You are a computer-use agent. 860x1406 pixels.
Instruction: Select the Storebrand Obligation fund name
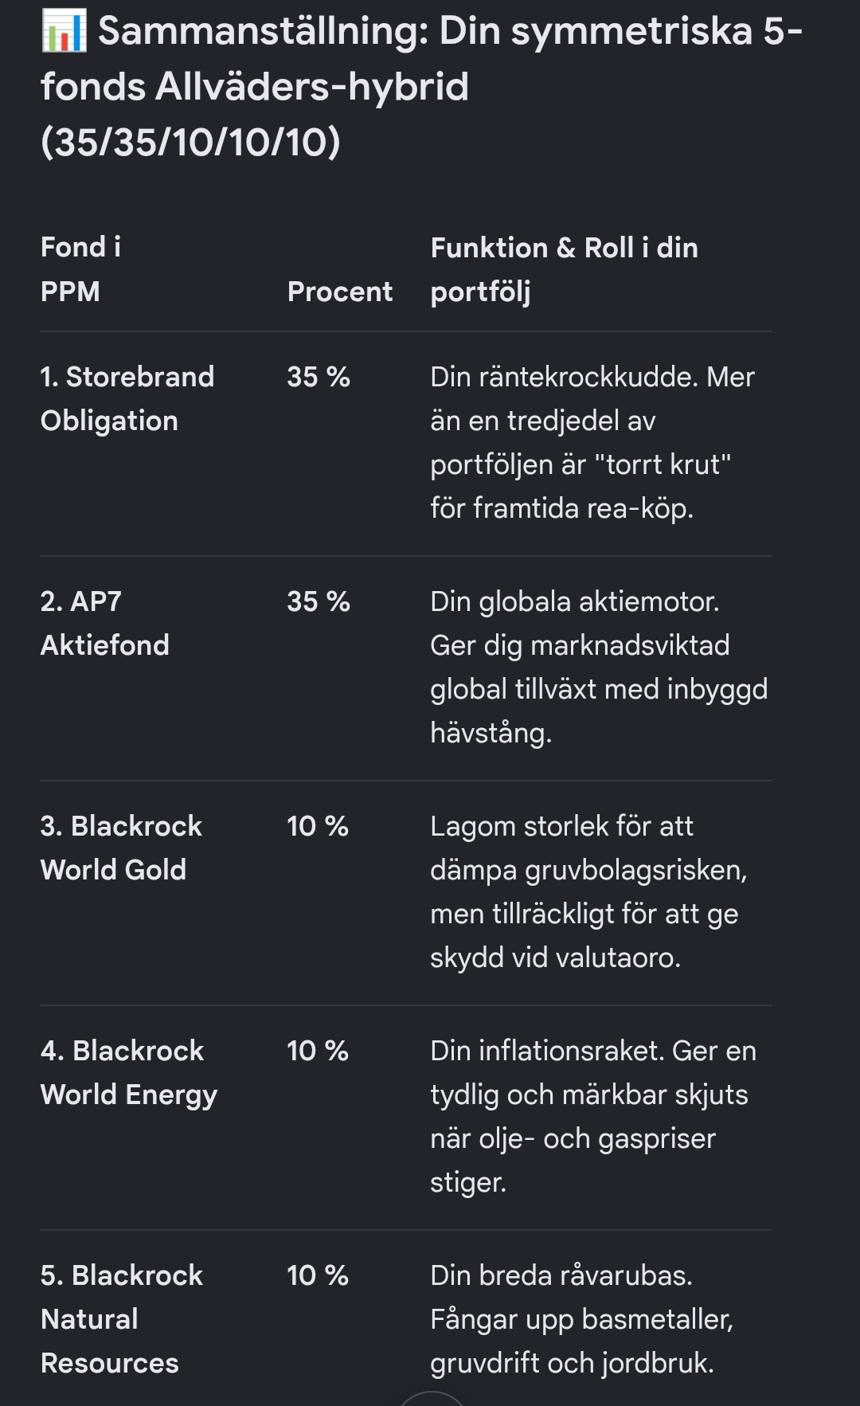tap(127, 398)
